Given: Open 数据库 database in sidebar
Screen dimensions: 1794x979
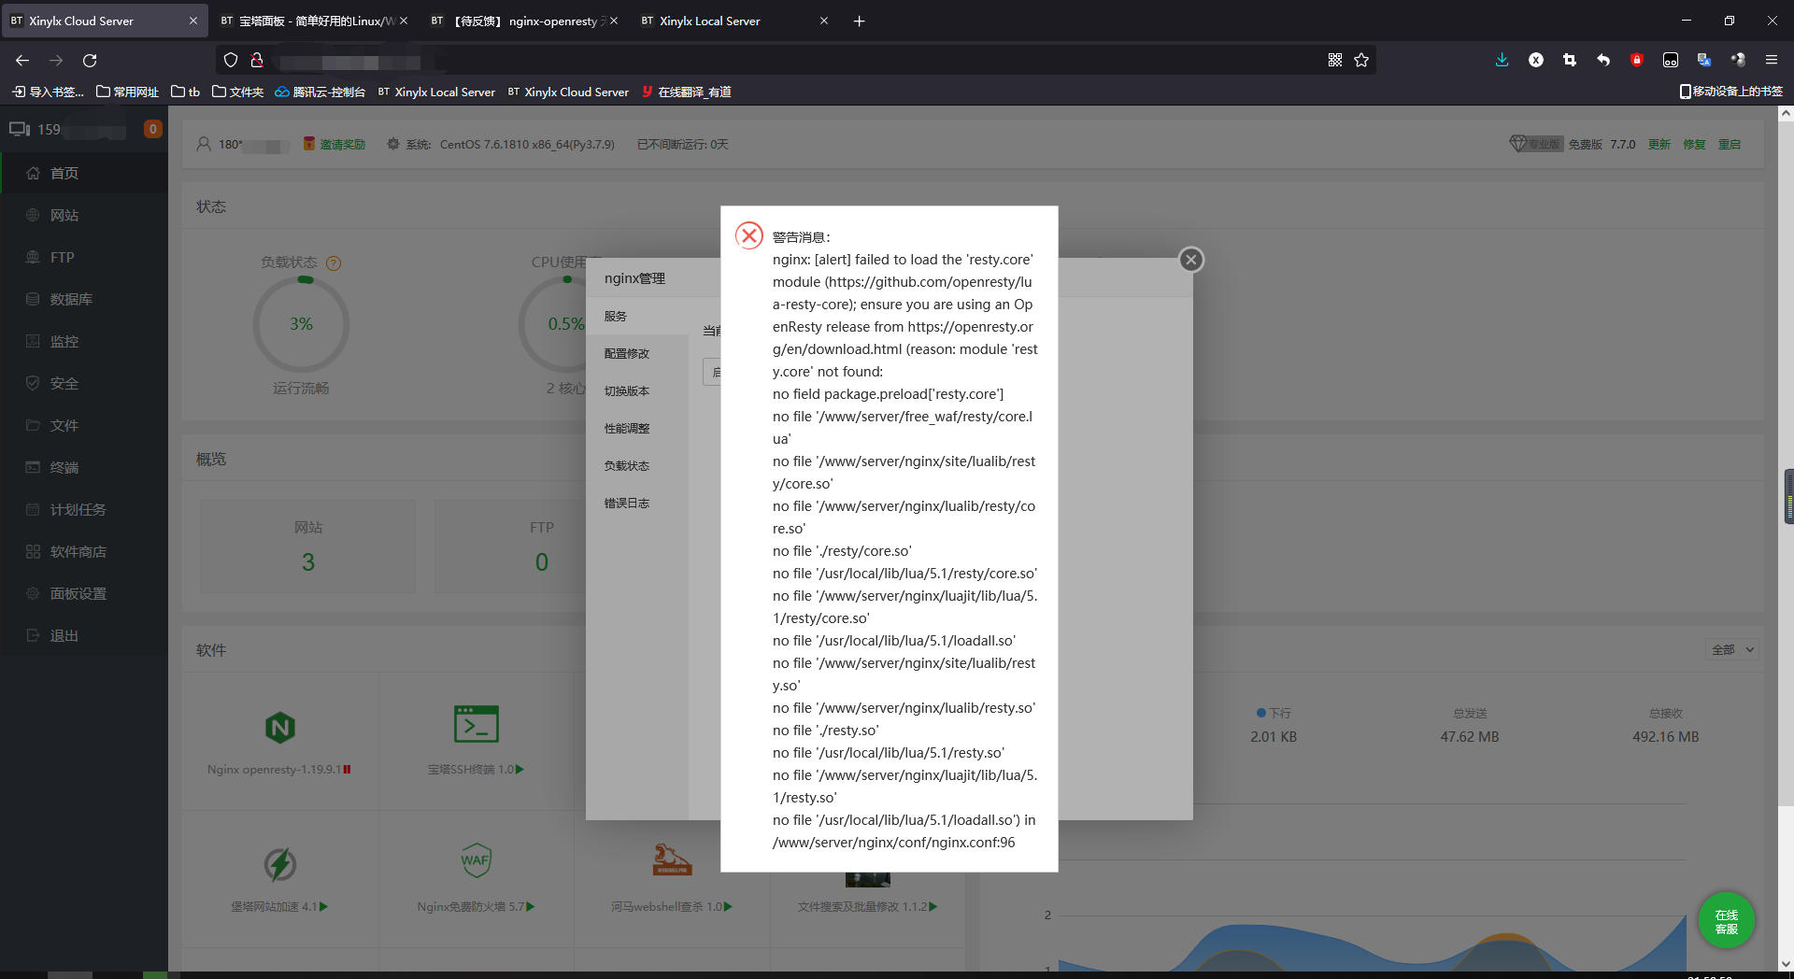Looking at the screenshot, I should [x=84, y=299].
